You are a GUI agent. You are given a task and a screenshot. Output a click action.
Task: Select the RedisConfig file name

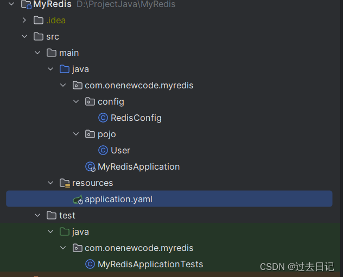tap(136, 118)
